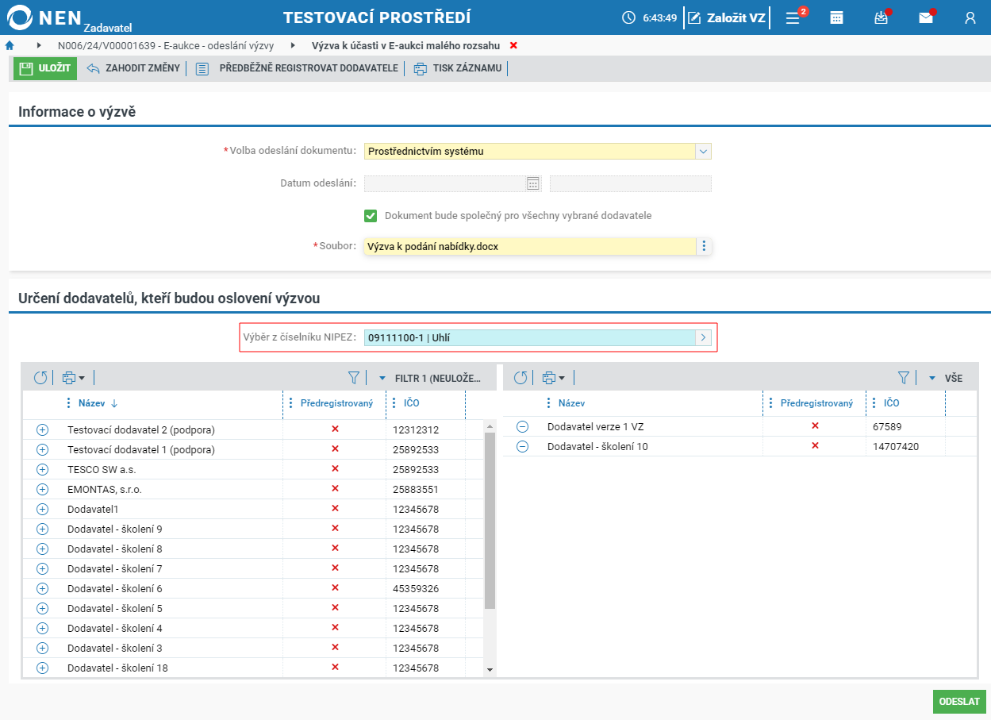Toggle checkbox Dokument bude společný pro všechny dodavatele
This screenshot has height=720, width=991.
[x=371, y=215]
